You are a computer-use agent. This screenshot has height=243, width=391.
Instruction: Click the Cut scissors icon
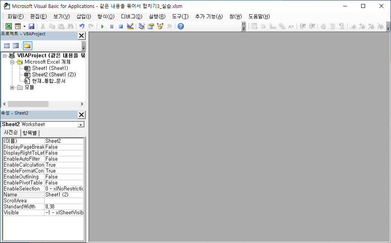43,26
